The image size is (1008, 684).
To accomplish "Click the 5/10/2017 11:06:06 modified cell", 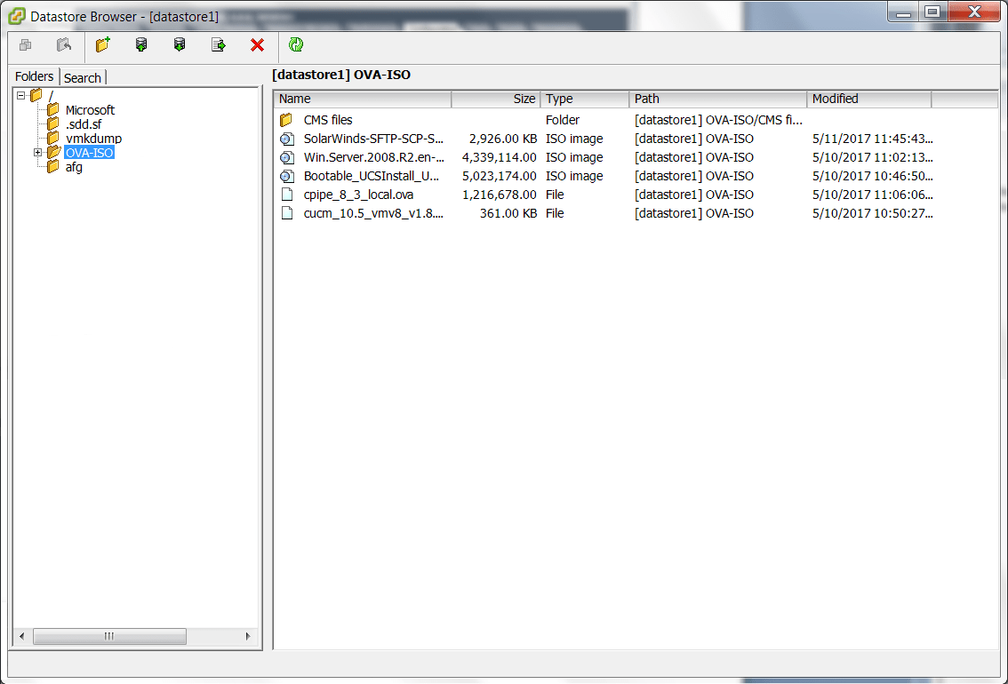I will pyautogui.click(x=872, y=195).
